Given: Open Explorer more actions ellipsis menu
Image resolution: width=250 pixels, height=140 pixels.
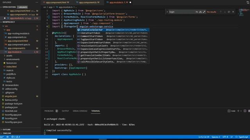Looking at the screenshot, I should (x=37, y=2).
